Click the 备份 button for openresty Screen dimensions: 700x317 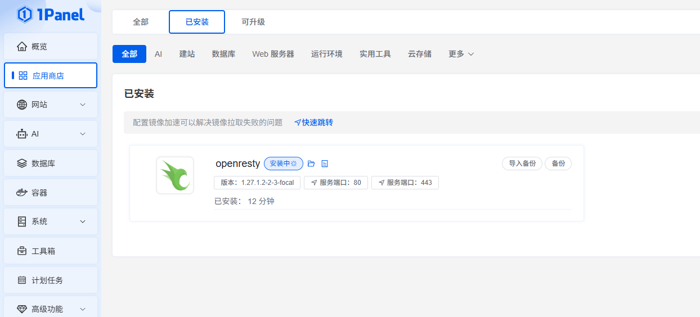[x=558, y=164]
